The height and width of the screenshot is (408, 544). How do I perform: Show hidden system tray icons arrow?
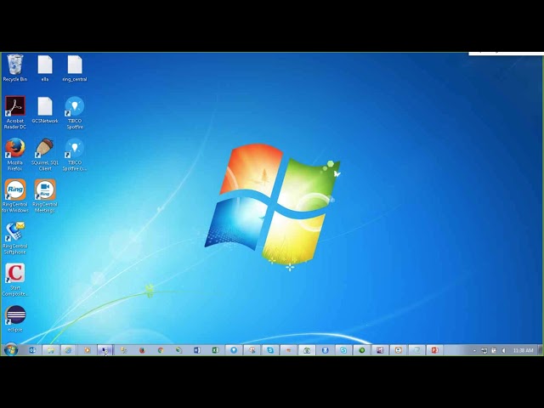[474, 350]
